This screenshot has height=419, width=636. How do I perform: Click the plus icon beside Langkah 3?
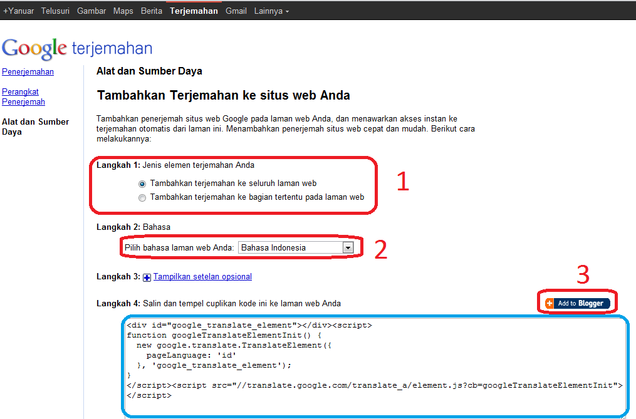pyautogui.click(x=147, y=277)
